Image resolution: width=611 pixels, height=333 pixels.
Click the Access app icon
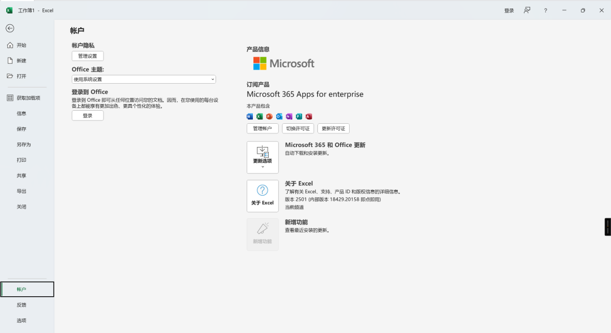(x=309, y=116)
